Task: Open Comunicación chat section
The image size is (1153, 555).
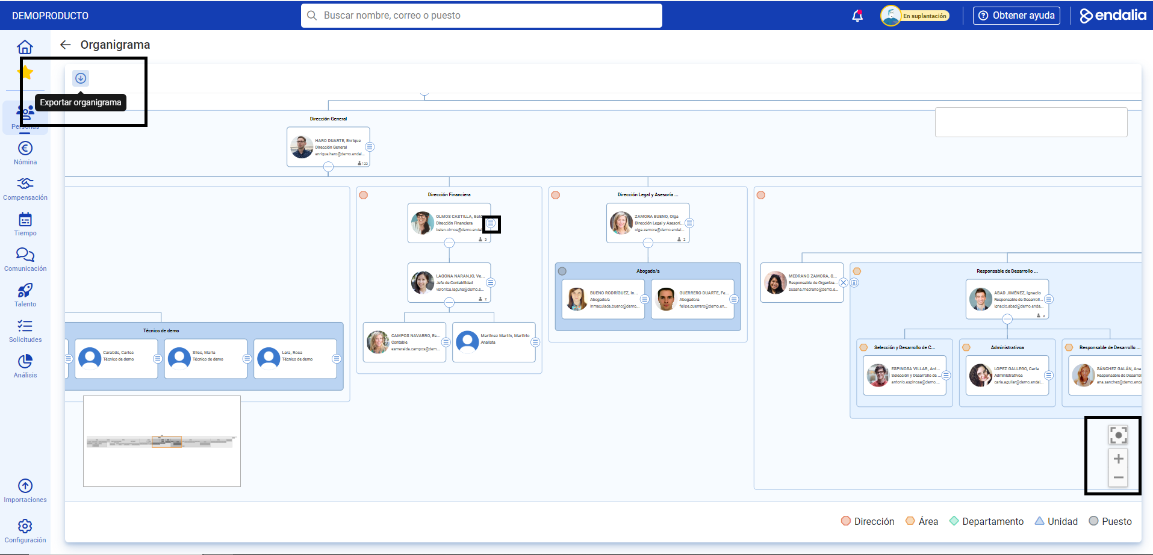Action: pyautogui.click(x=25, y=259)
